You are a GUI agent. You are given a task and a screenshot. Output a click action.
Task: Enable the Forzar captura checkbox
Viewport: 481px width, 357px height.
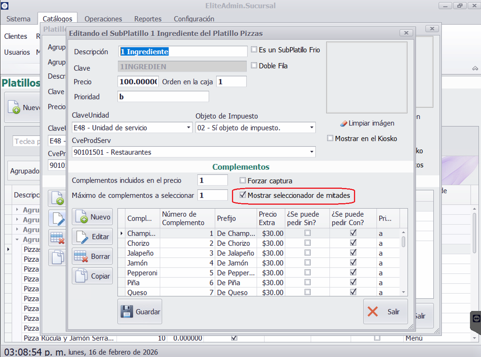point(243,181)
